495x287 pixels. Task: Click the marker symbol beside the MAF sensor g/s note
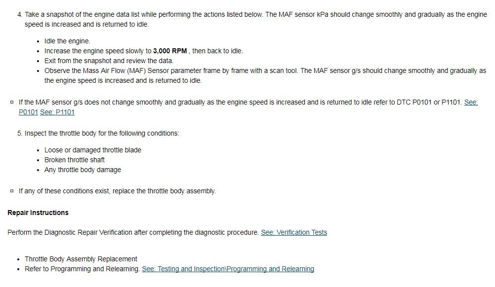[x=11, y=103]
